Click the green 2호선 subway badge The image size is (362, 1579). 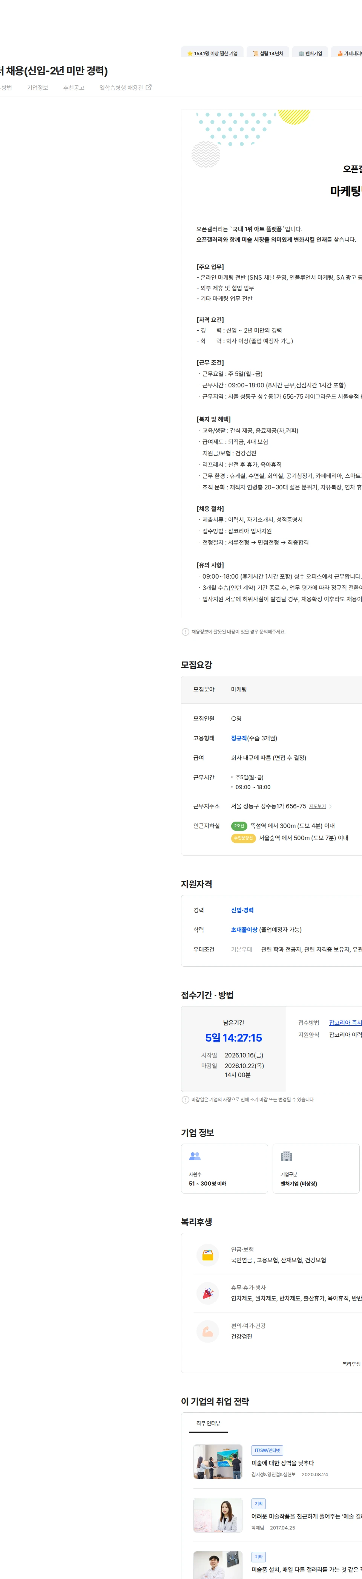pos(239,826)
